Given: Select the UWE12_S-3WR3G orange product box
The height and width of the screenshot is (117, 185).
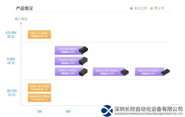Looking at the screenshot, I should (x=39, y=34).
